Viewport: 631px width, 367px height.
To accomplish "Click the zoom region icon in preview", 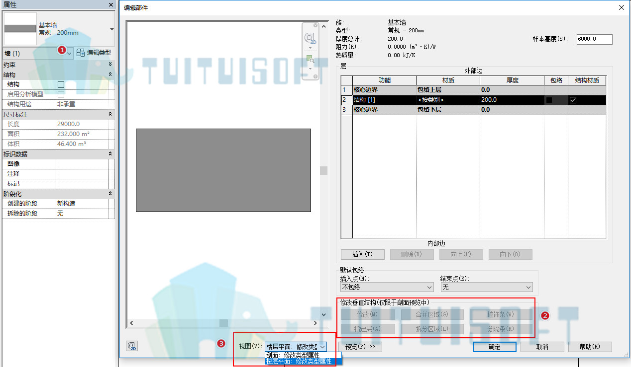I will pos(310,60).
